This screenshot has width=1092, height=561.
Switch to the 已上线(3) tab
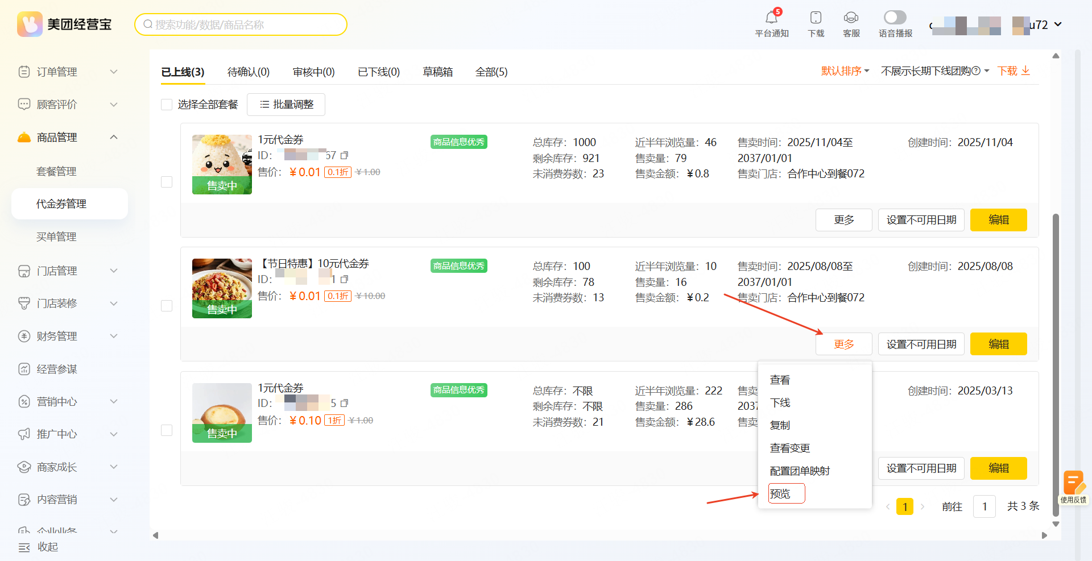pyautogui.click(x=183, y=72)
